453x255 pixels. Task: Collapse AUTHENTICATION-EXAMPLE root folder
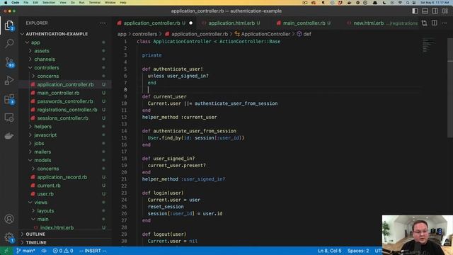[x=57, y=34]
